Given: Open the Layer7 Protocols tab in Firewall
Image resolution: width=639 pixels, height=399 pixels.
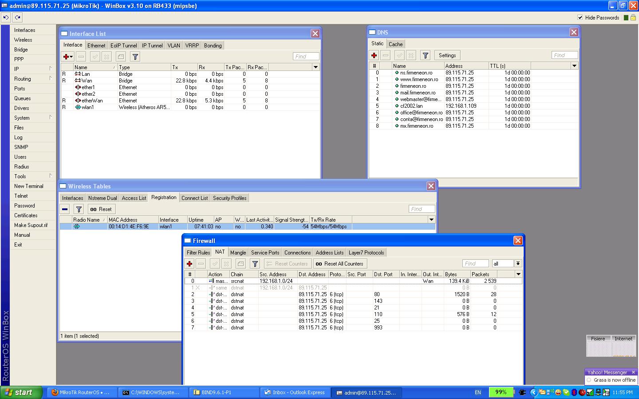Looking at the screenshot, I should tap(366, 253).
